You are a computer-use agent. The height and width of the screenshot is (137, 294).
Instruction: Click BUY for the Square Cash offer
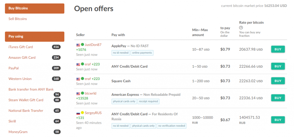tap(278, 81)
